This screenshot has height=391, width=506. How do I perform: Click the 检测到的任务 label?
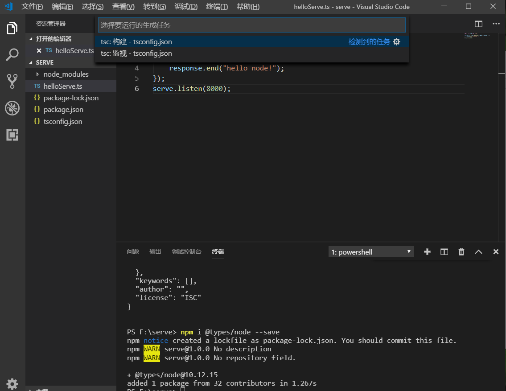(369, 41)
